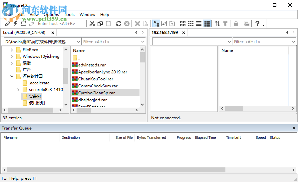Open the local Filter dropdown arrow
This screenshot has height=182, width=298.
143,42
